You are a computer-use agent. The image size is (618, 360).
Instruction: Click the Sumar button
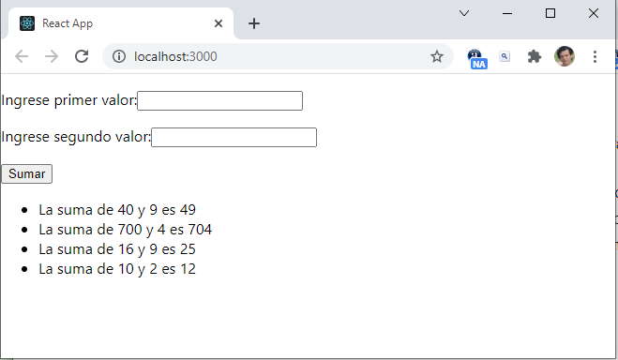point(27,173)
